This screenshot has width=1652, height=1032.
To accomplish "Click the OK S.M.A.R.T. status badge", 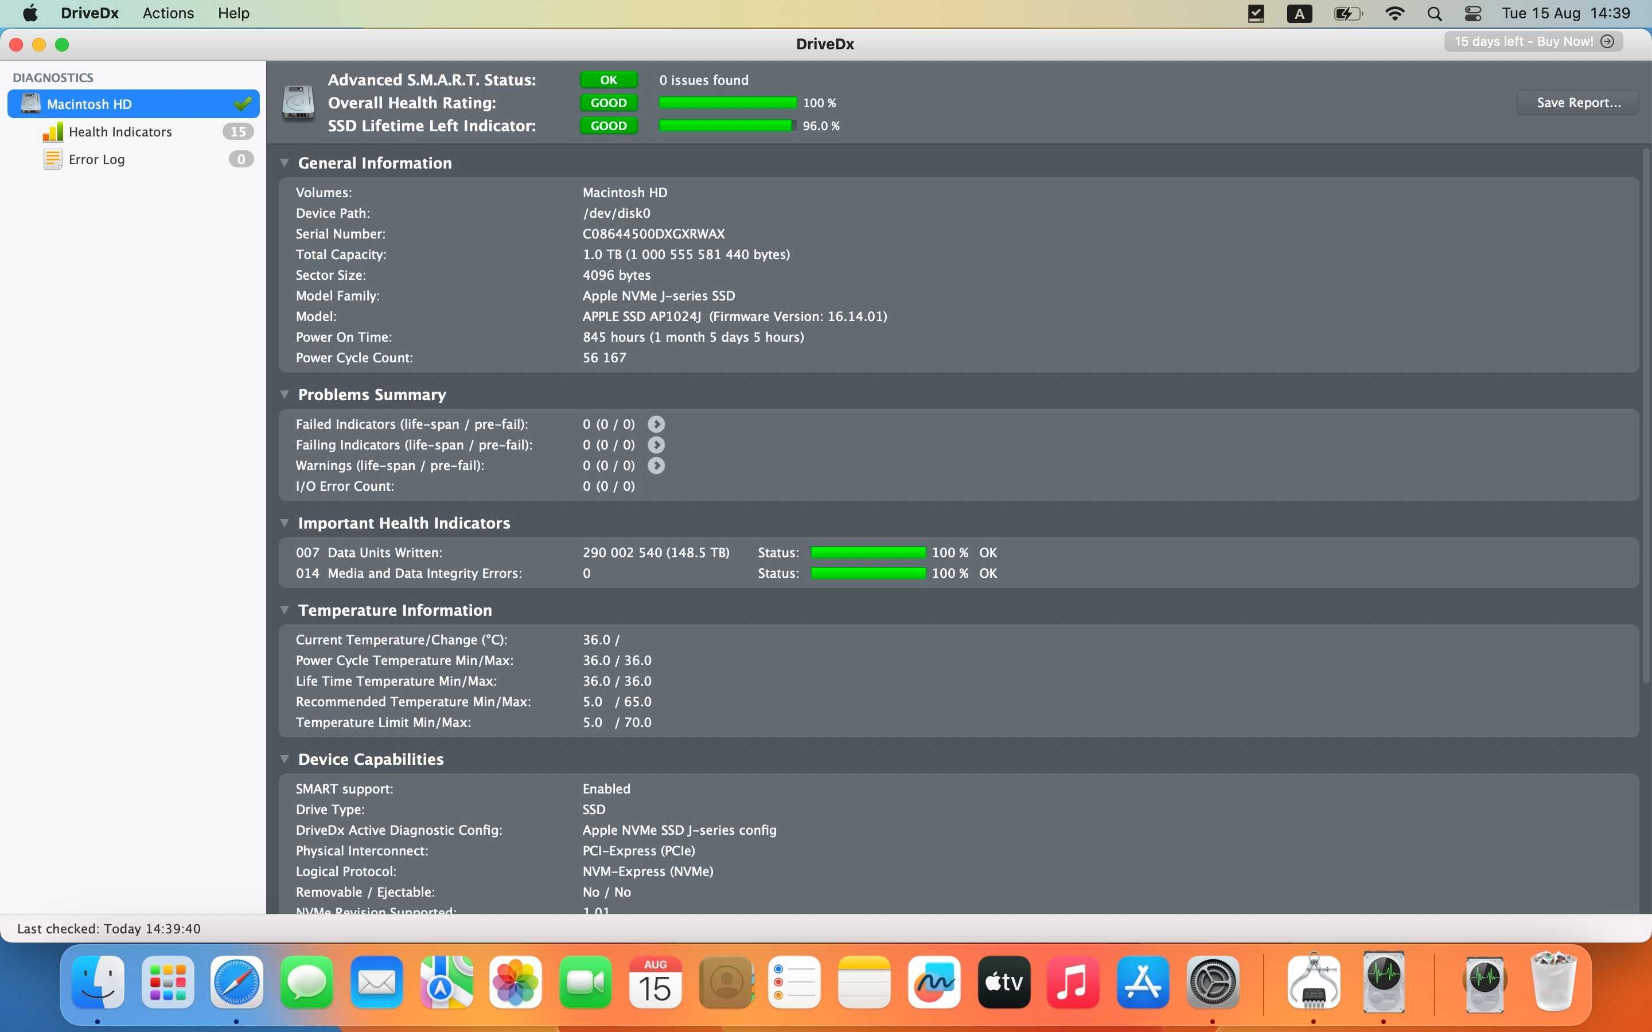I will [x=609, y=80].
